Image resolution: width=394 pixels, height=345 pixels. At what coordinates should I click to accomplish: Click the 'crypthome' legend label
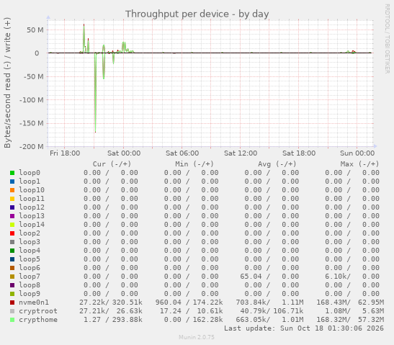(38, 320)
